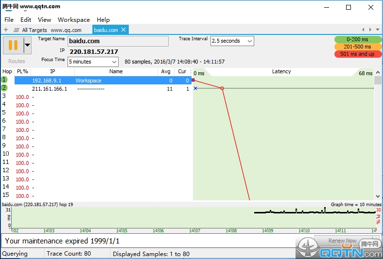Click the Name column header
This screenshot has width=383, height=259.
pyautogui.click(x=116, y=71)
